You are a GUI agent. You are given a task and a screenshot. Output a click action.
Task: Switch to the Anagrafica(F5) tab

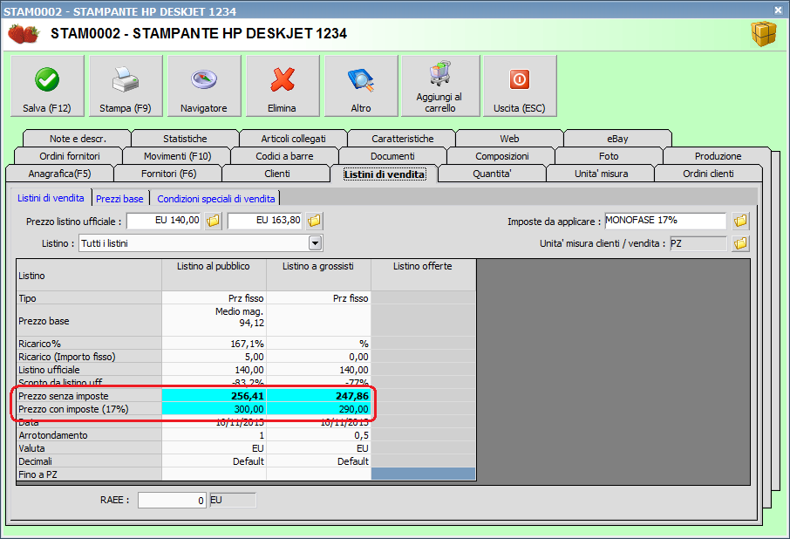point(59,174)
